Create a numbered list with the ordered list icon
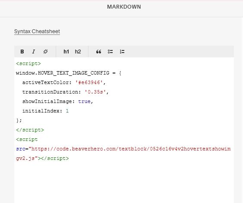The height and width of the screenshot is (203, 243). [x=122, y=52]
